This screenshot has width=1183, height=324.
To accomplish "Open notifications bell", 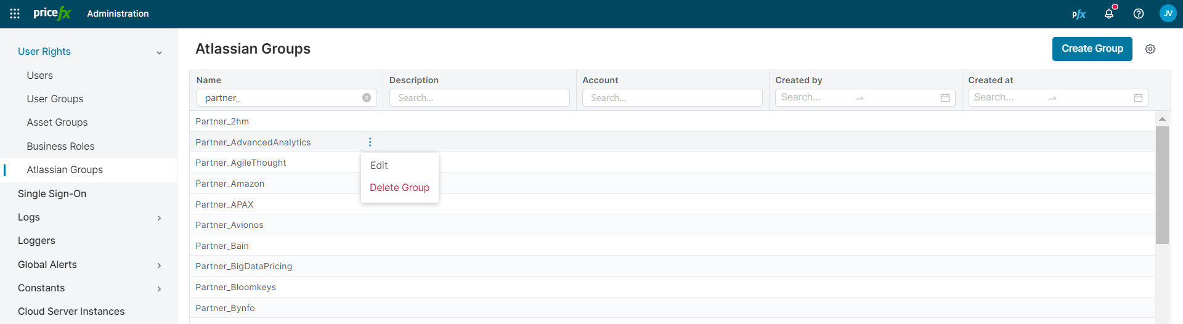I will pos(1109,14).
